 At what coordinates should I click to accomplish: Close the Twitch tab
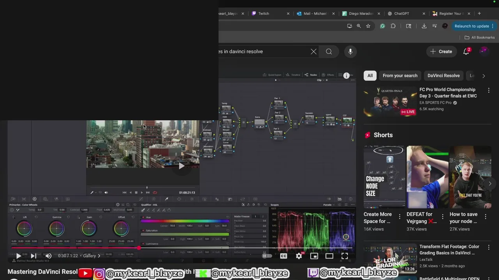[288, 14]
